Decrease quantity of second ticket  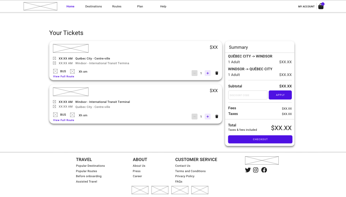tap(195, 116)
